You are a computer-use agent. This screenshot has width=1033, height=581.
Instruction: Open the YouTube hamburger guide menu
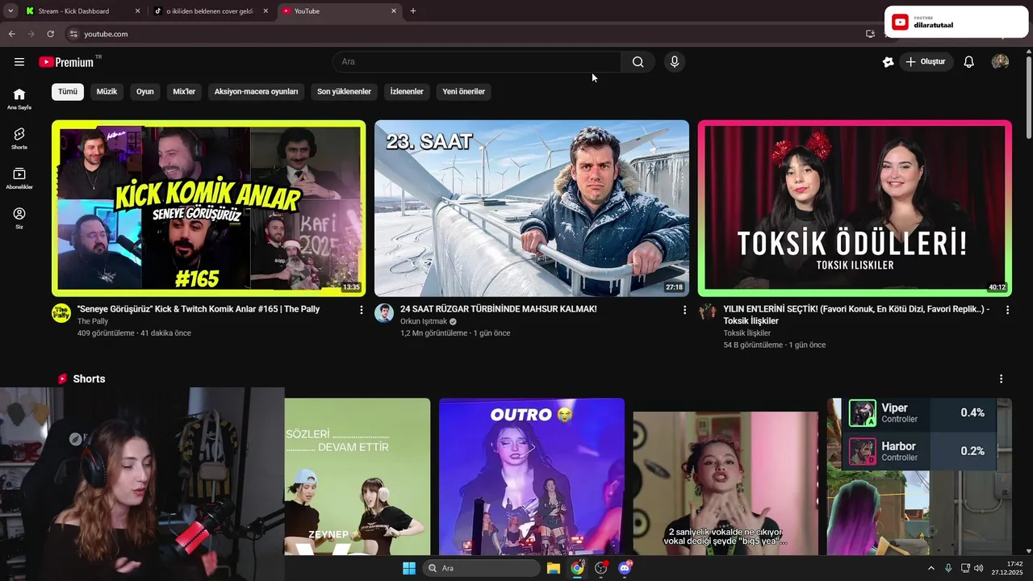[x=19, y=62]
